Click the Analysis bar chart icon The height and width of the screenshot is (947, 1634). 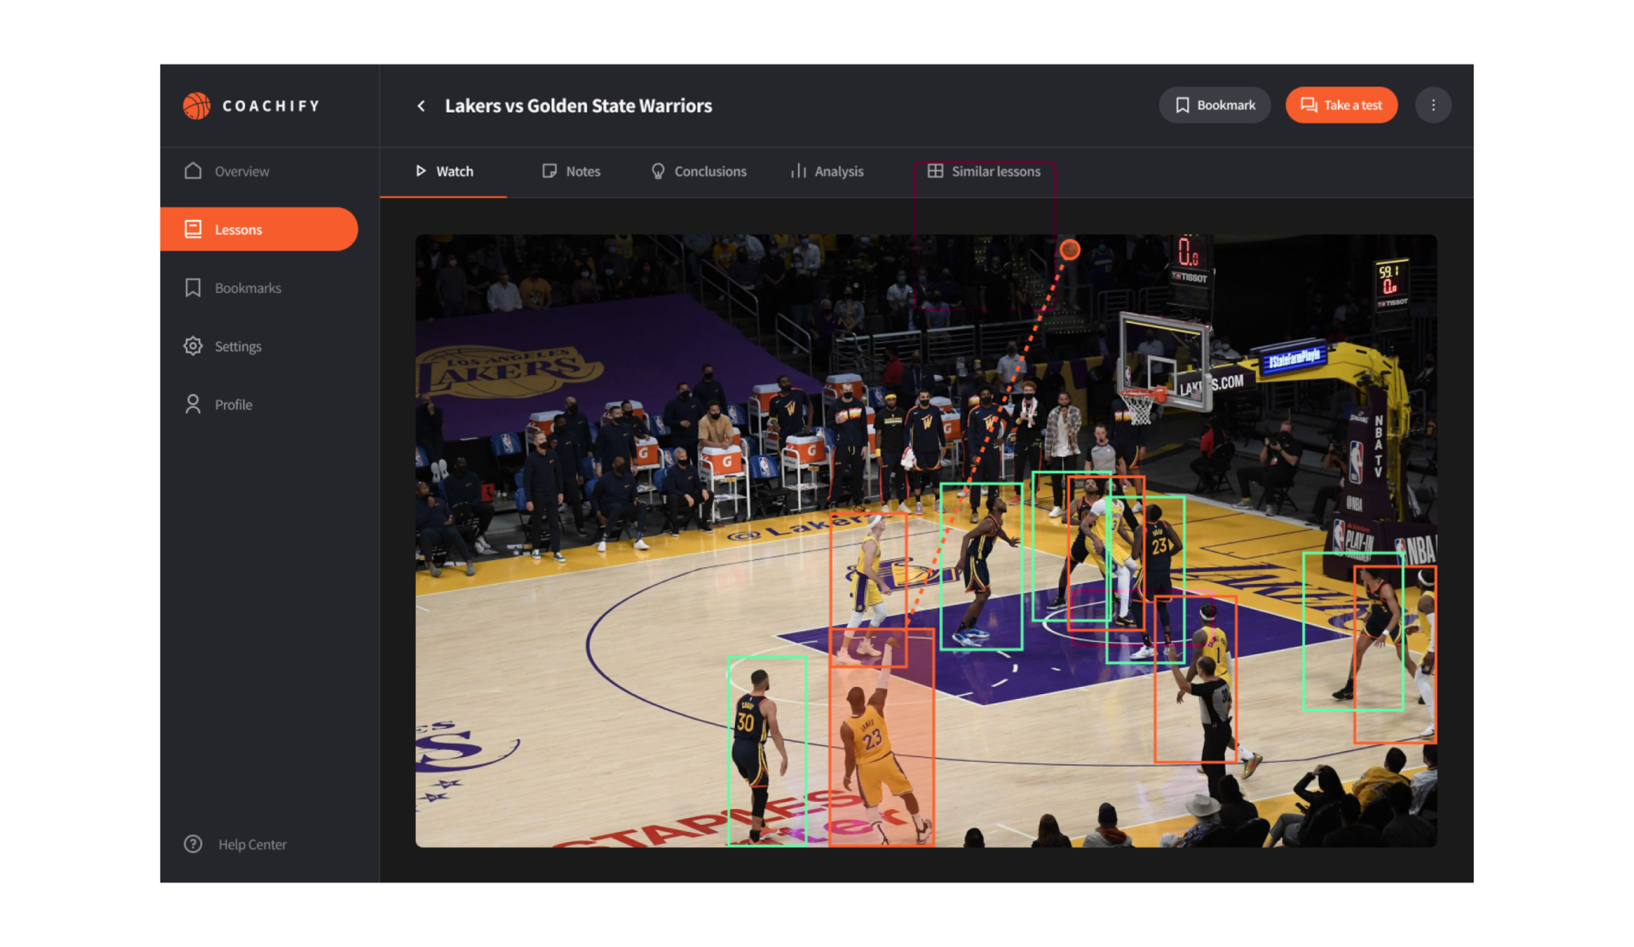(798, 171)
